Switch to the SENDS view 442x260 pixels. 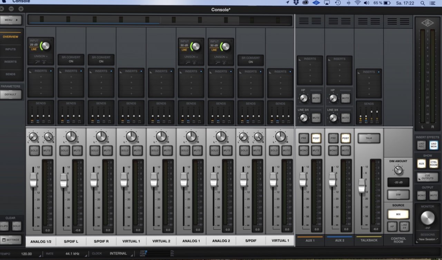pos(10,74)
